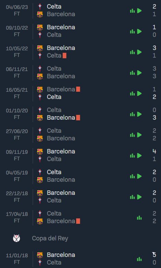Select Celta team name in 16/05/21 match
This screenshot has width=161, height=268.
[54, 97]
